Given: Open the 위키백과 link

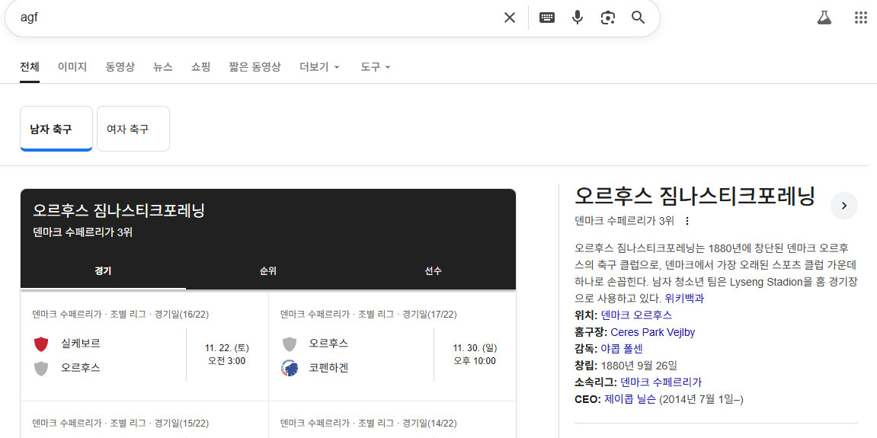Looking at the screenshot, I should [684, 299].
